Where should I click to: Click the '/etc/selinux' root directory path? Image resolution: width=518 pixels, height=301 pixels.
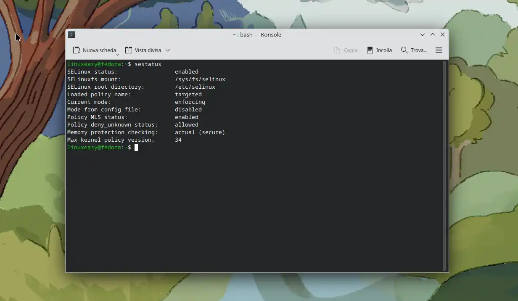[x=195, y=87]
